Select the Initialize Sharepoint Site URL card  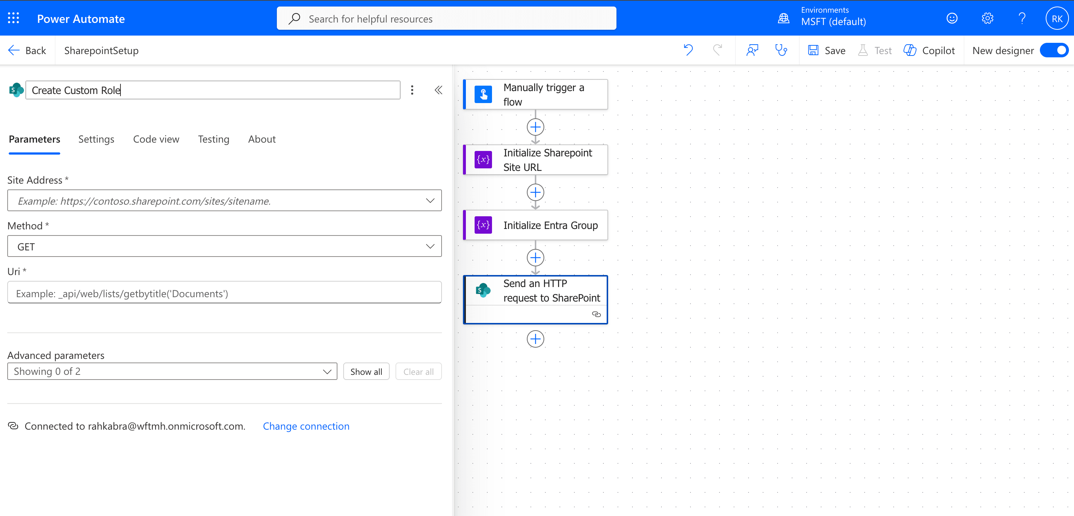(535, 160)
